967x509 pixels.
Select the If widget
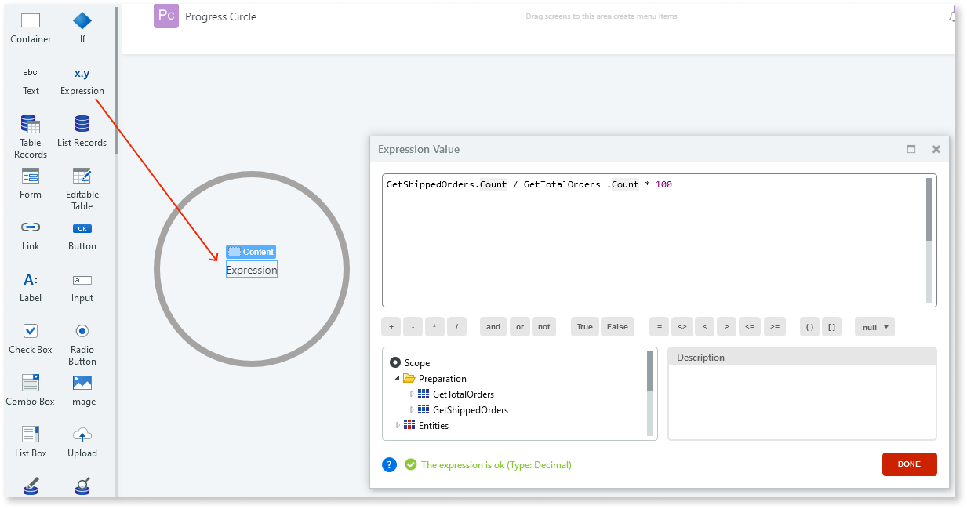point(82,27)
